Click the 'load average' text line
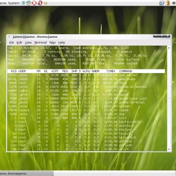The height and width of the screenshot is (176, 176). [x=68, y=48]
